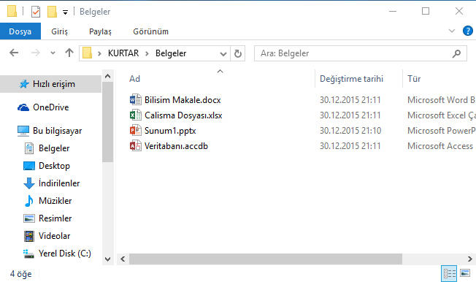Screen dimensions: 476x282
Task: Click the folder icon in title bar
Action: [x=12, y=12]
